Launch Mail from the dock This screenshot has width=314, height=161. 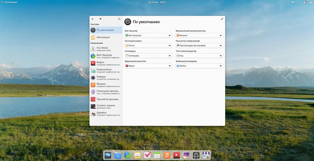point(138,155)
